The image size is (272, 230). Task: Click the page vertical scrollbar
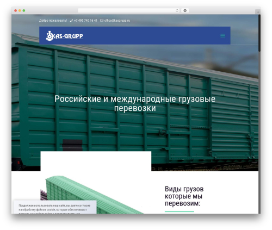tap(259, 33)
